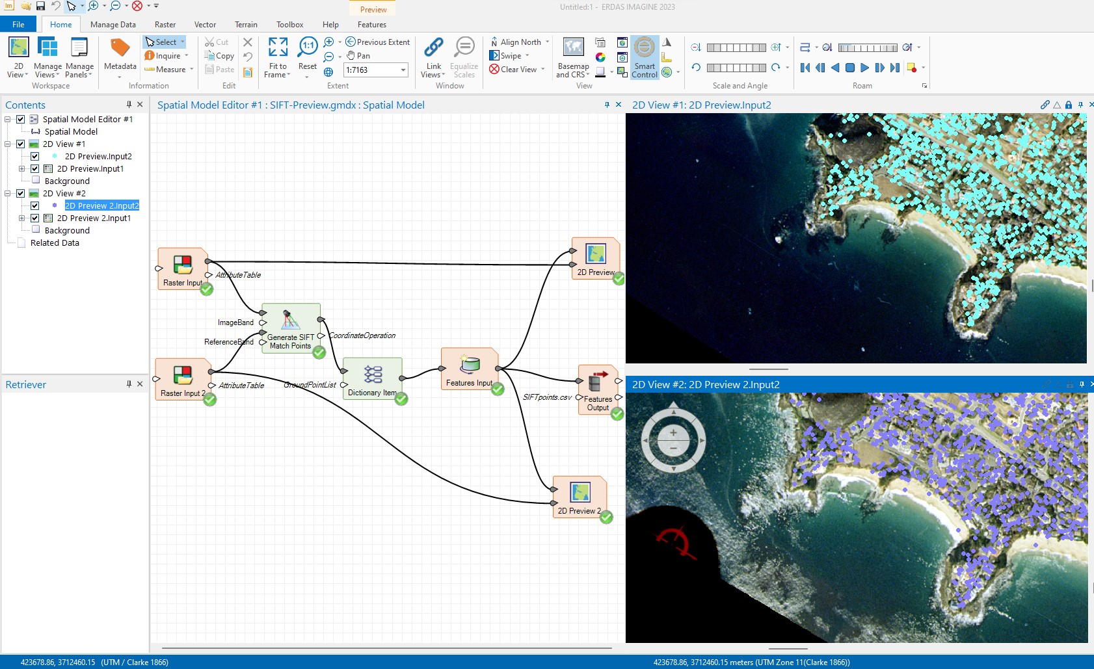Click the Copy button in Edit group

219,55
